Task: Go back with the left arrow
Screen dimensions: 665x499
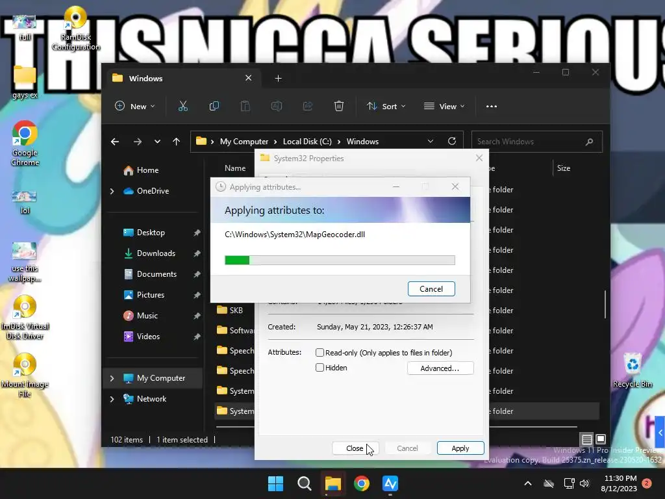Action: click(x=115, y=142)
